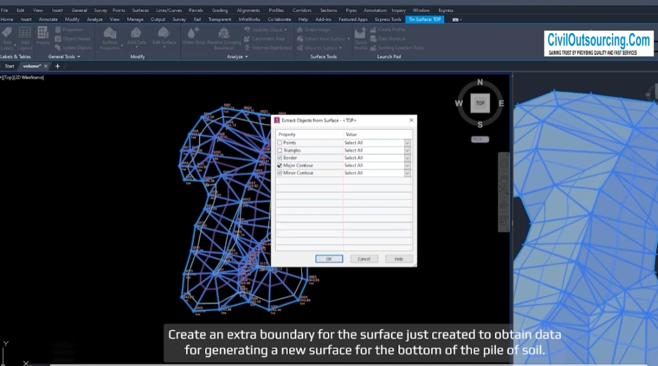Open the WCS coordinate system dropdown
This screenshot has height=366, width=658.
coord(479,139)
